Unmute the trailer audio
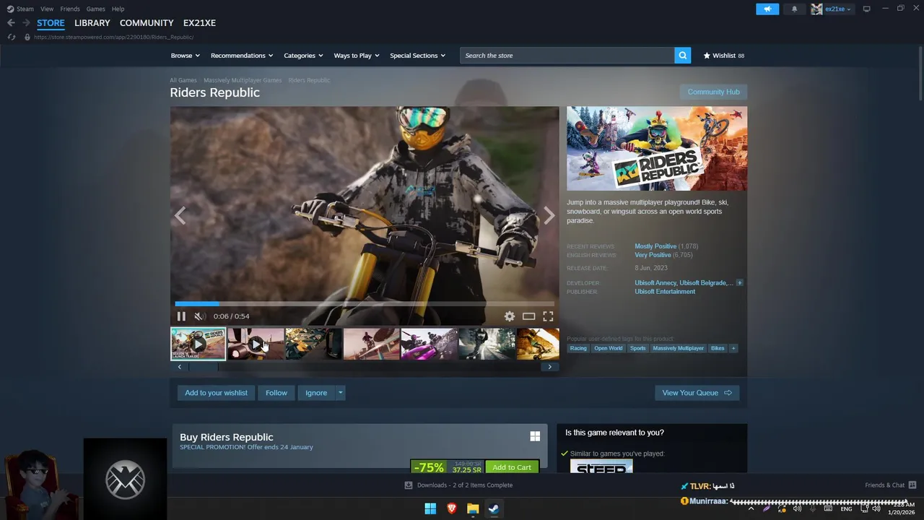The width and height of the screenshot is (924, 520). click(x=199, y=316)
